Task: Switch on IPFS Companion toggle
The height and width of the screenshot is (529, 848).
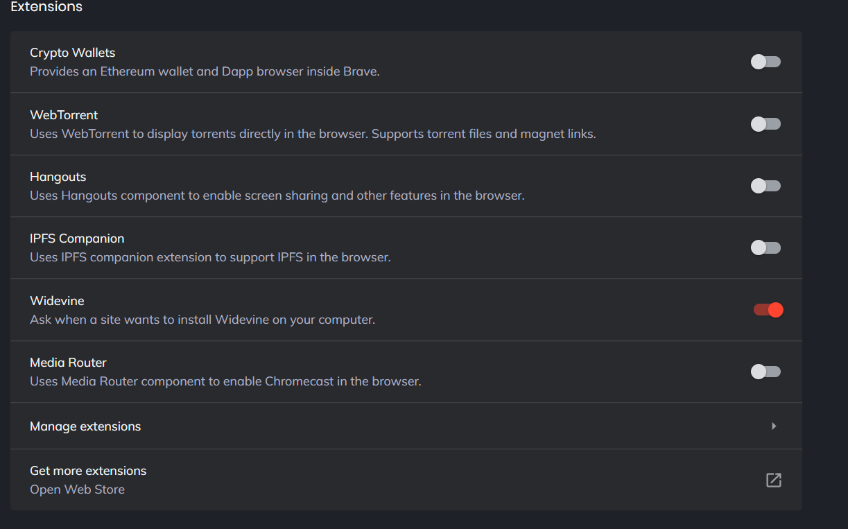Action: [765, 248]
